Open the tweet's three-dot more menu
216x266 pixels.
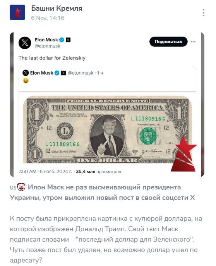click(x=193, y=42)
